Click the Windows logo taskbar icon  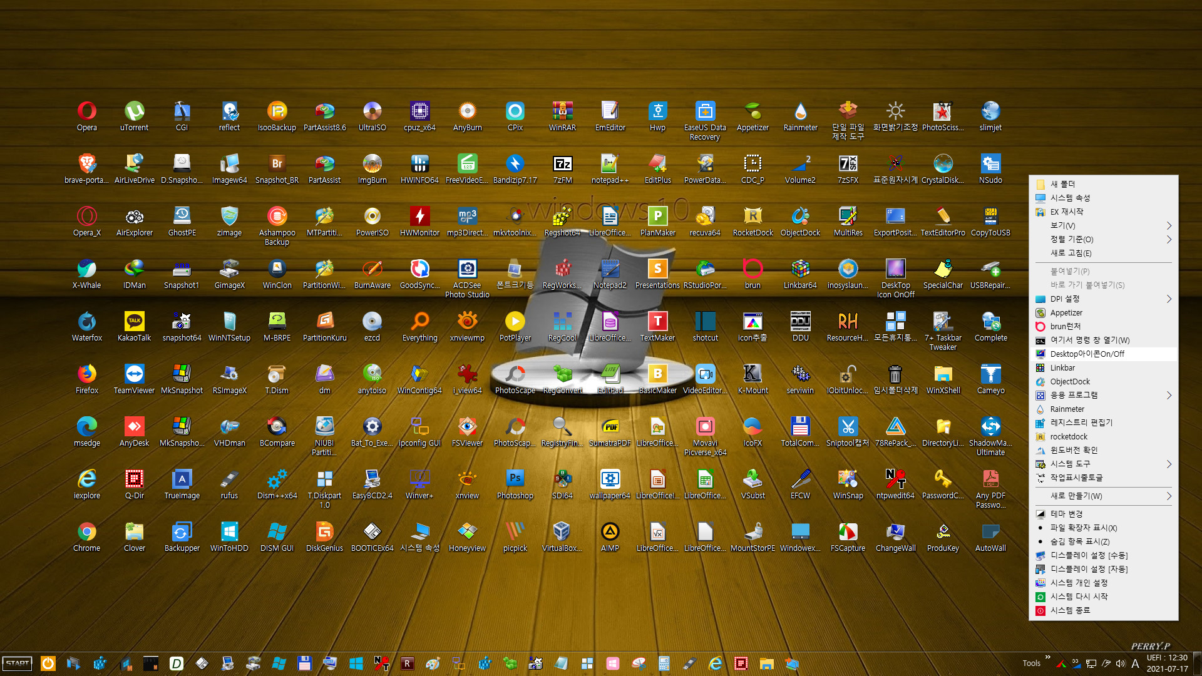pyautogui.click(x=356, y=663)
